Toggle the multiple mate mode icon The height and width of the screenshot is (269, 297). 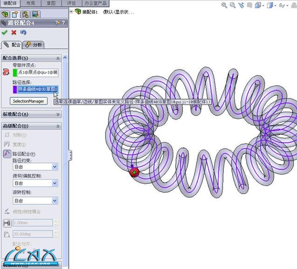7,72
